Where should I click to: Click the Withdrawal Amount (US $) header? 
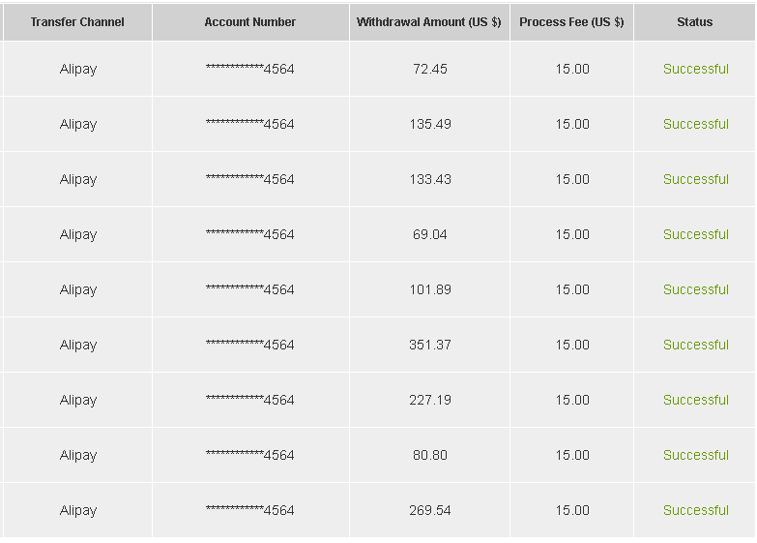pos(429,22)
